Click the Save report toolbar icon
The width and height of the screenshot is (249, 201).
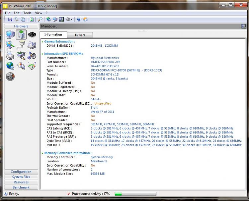point(10,20)
